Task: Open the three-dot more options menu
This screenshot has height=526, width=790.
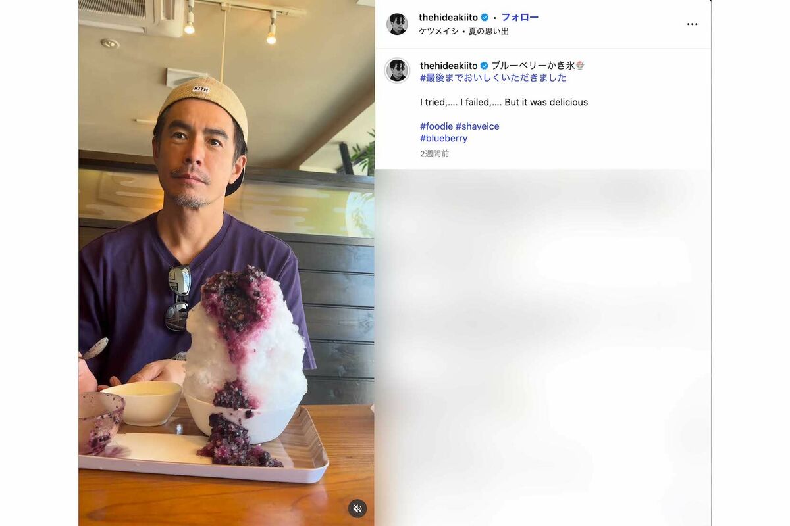Action: tap(692, 24)
